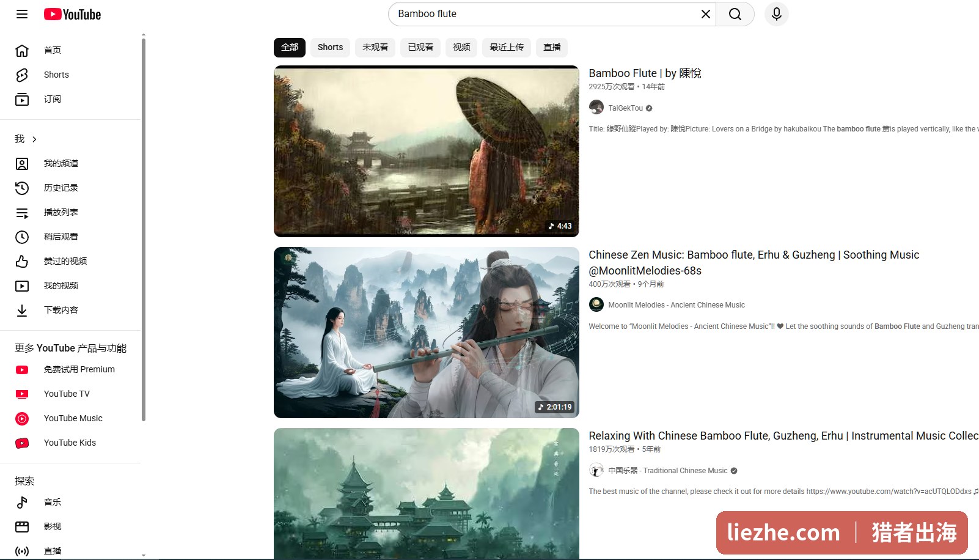Open Playlists icon 播放列表
979x560 pixels.
click(x=22, y=212)
